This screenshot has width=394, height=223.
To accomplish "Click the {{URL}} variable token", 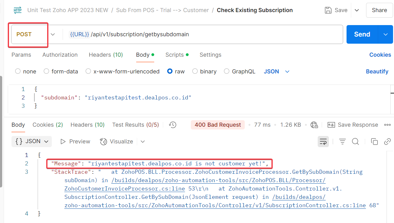I will click(79, 34).
